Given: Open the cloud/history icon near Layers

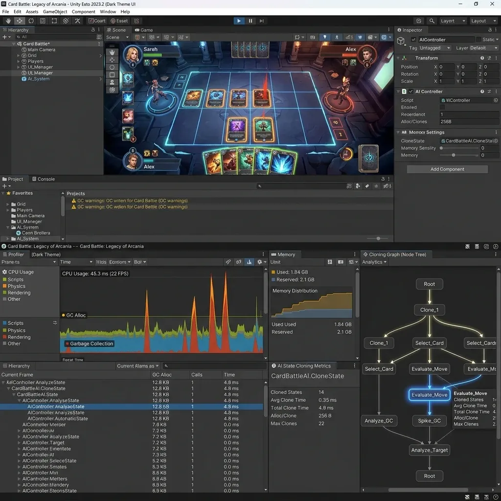Looking at the screenshot, I should (x=419, y=21).
